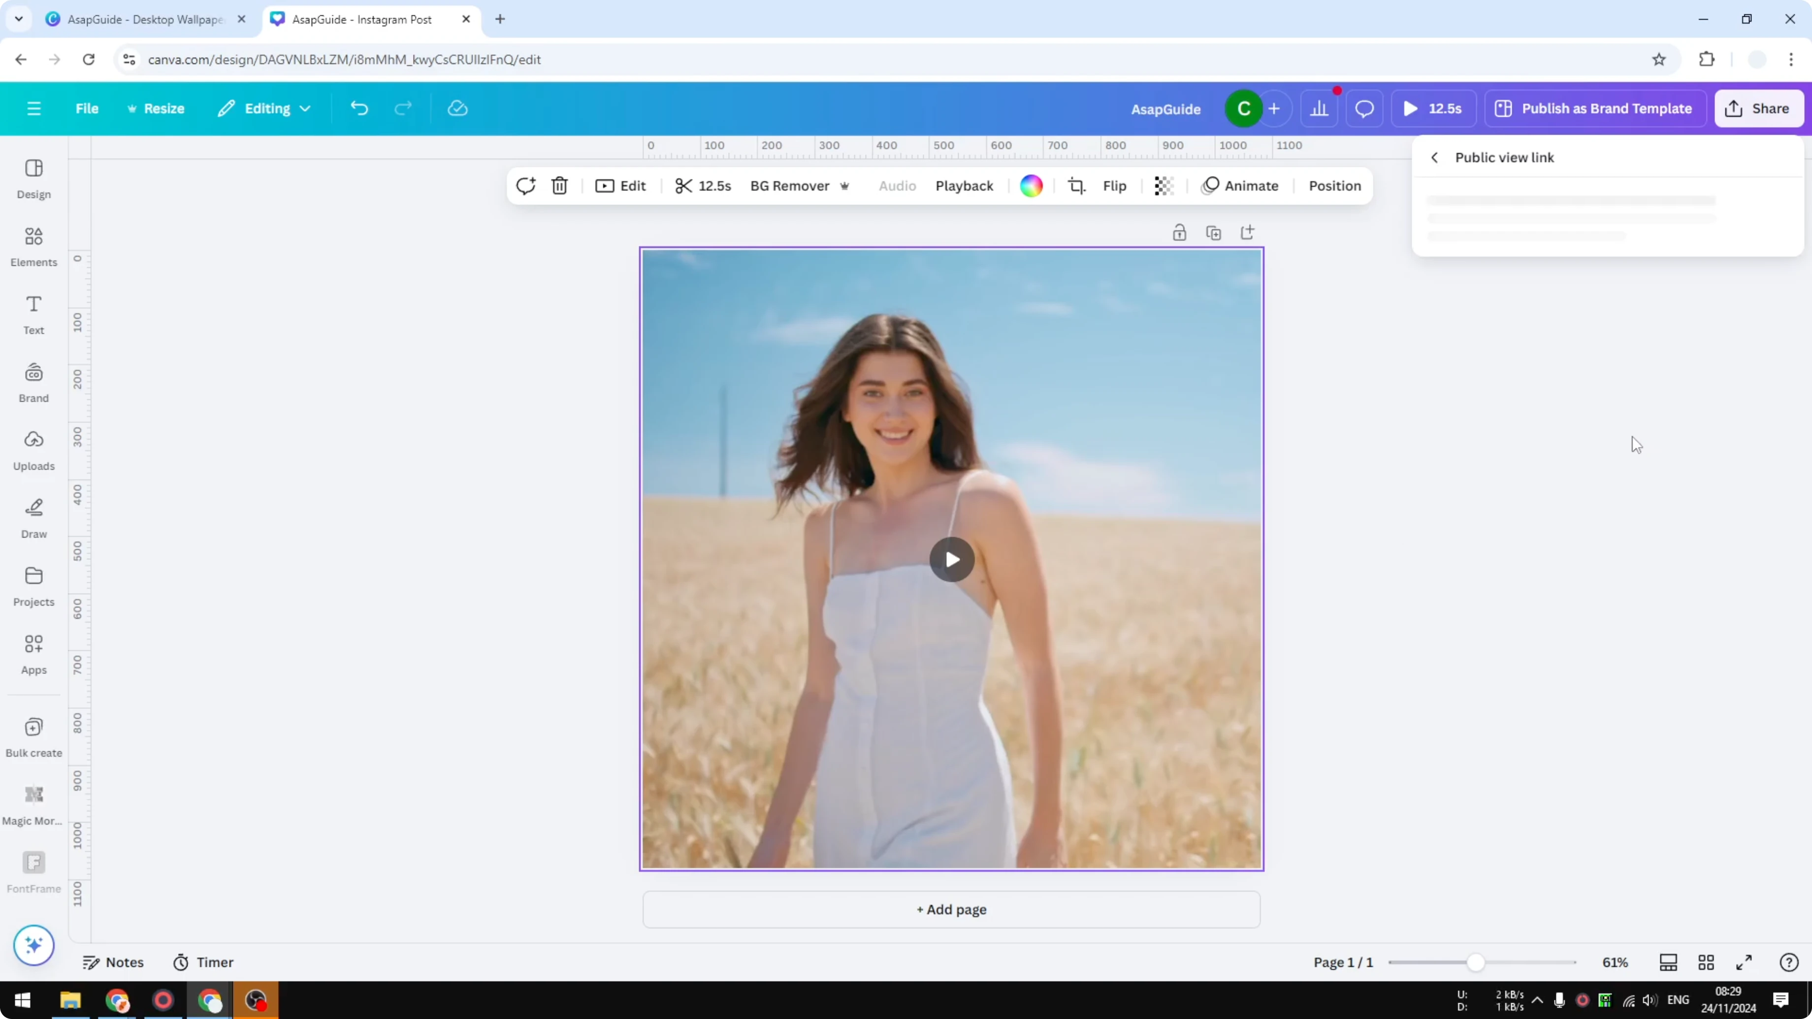Trim the video with the scissors icon
The height and width of the screenshot is (1019, 1812).
click(x=684, y=186)
